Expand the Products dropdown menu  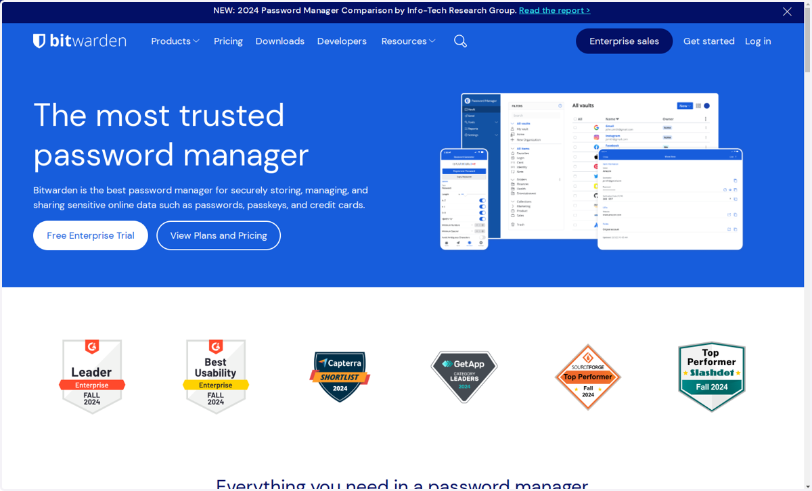(175, 41)
